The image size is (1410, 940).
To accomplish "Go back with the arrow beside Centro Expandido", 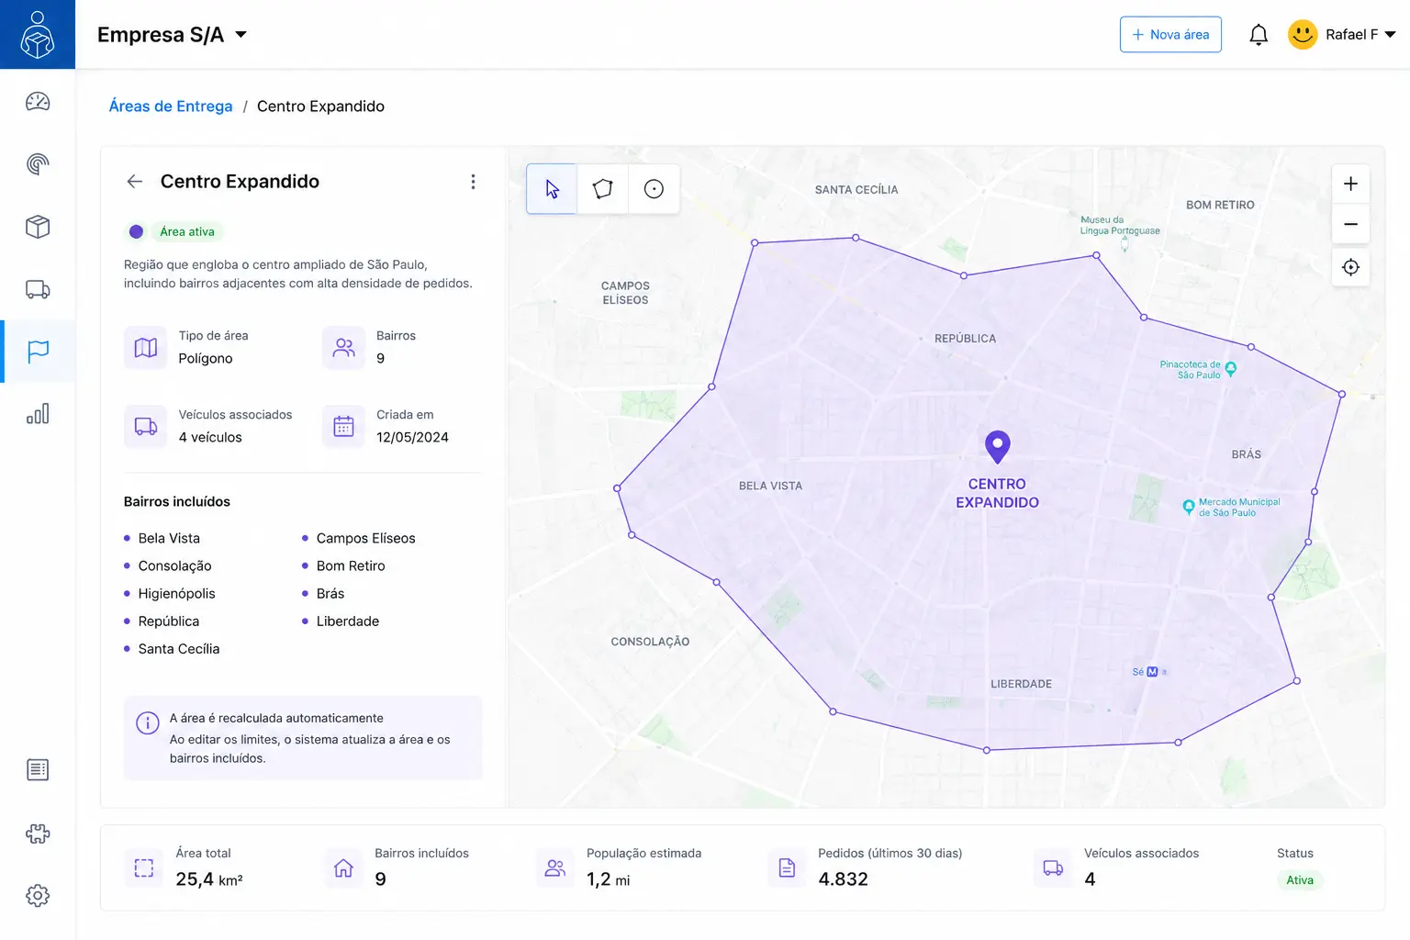I will click(135, 182).
